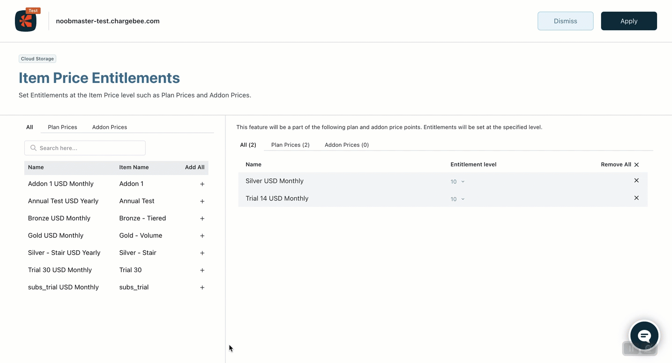This screenshot has height=363, width=672.
Task: Open the Plan Prices (2) tab
Action: [290, 145]
